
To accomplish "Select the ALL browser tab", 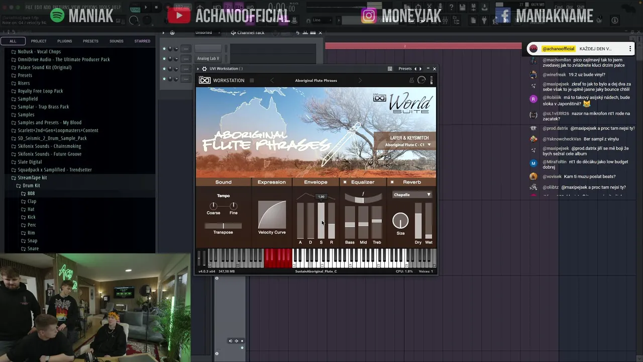I will [x=13, y=41].
